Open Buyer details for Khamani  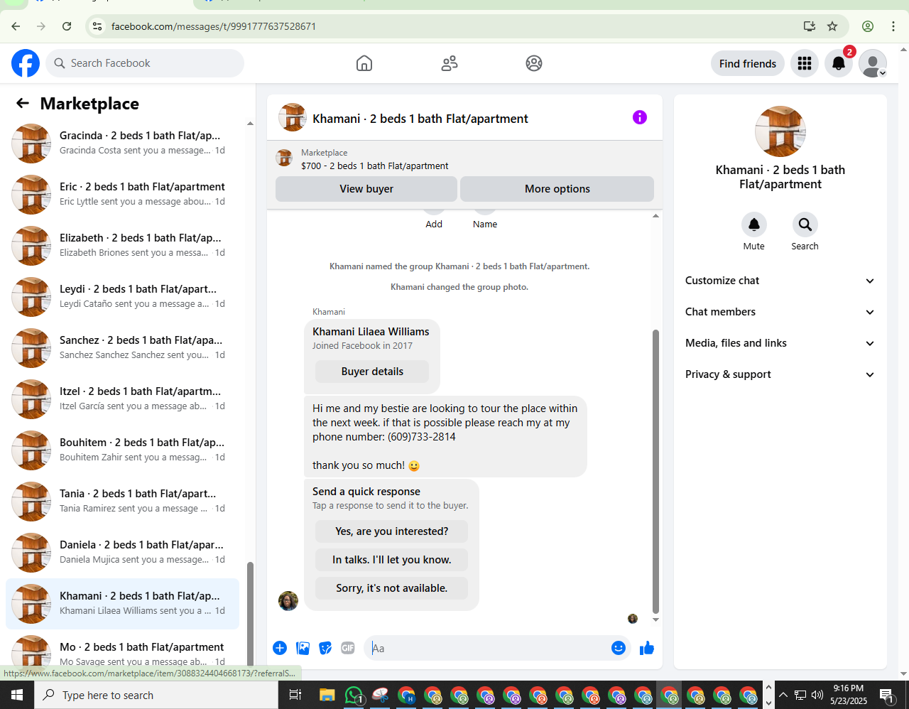click(x=372, y=372)
